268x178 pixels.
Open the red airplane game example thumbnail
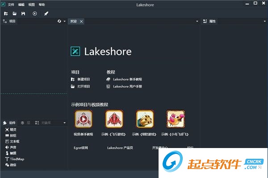pyautogui.click(x=114, y=119)
